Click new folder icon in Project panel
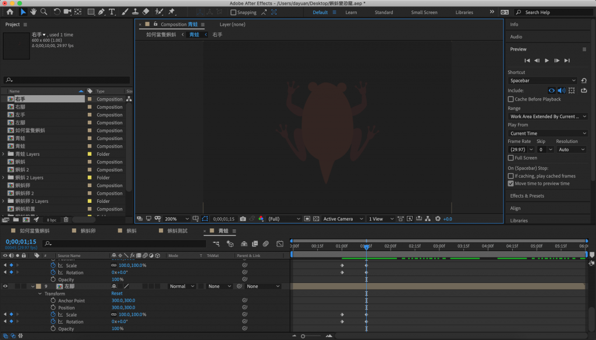 click(x=16, y=220)
